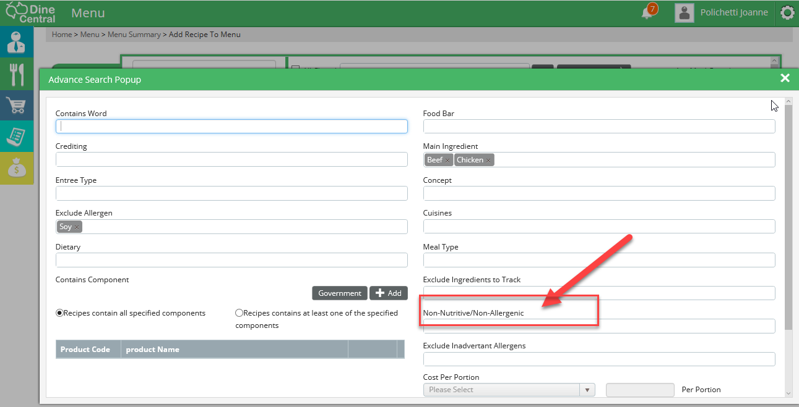Click inside the Contains Word text field
This screenshot has height=407, width=799.
click(231, 126)
